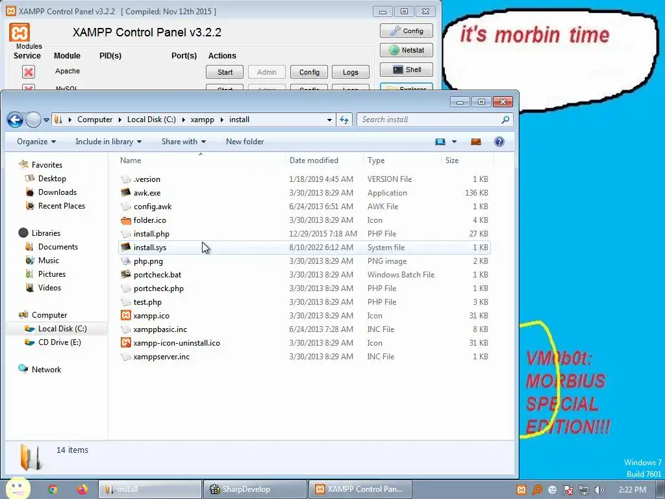
Task: Select portcheck.php file name
Action: pyautogui.click(x=158, y=288)
